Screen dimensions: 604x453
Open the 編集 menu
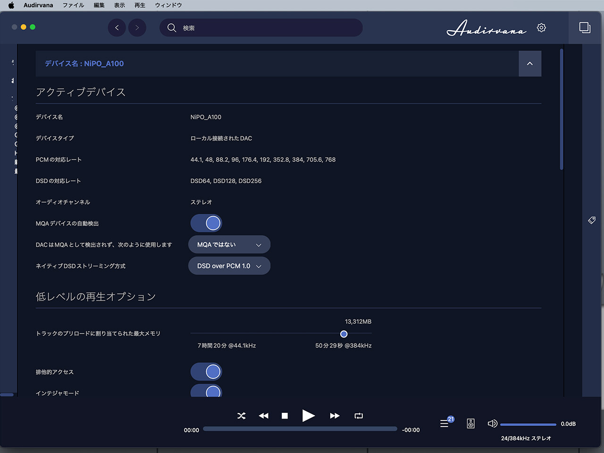coord(99,5)
